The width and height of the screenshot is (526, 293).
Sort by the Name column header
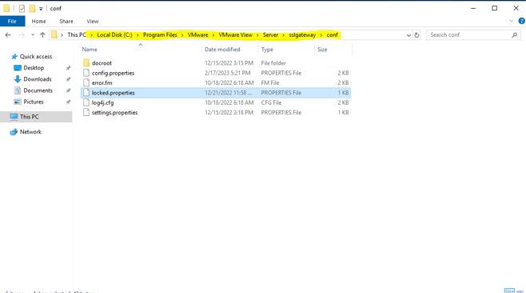(90, 50)
